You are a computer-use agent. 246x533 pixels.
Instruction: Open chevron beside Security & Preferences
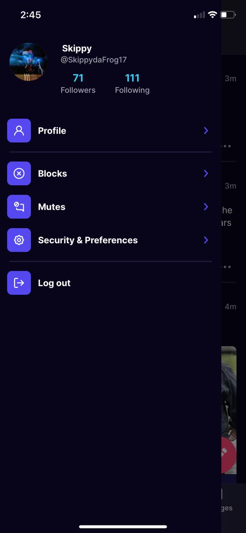[206, 240]
